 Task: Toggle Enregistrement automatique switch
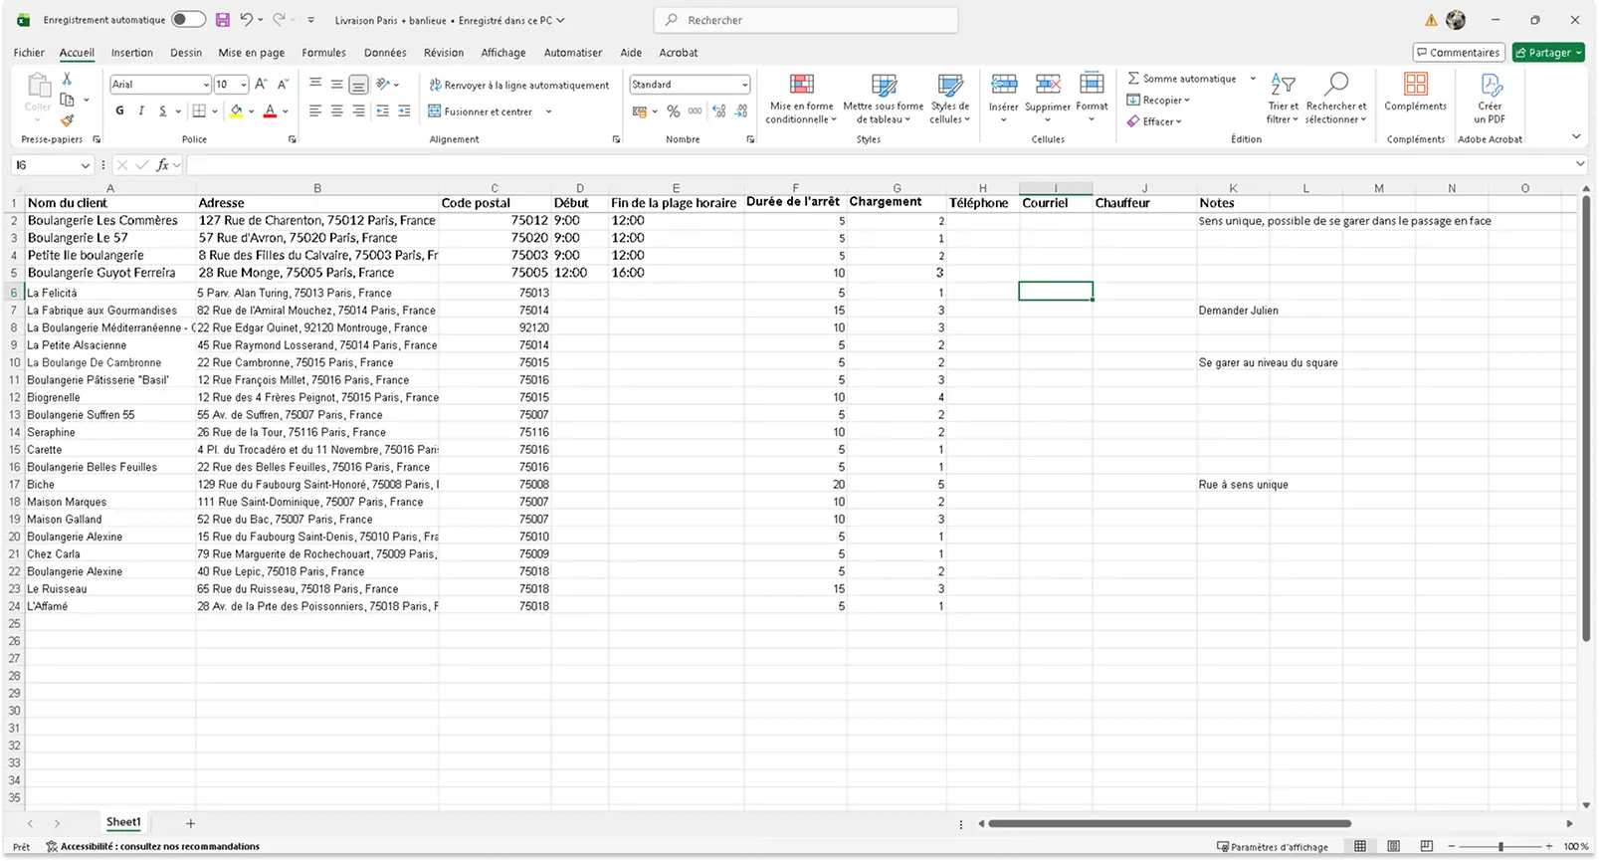188,20
